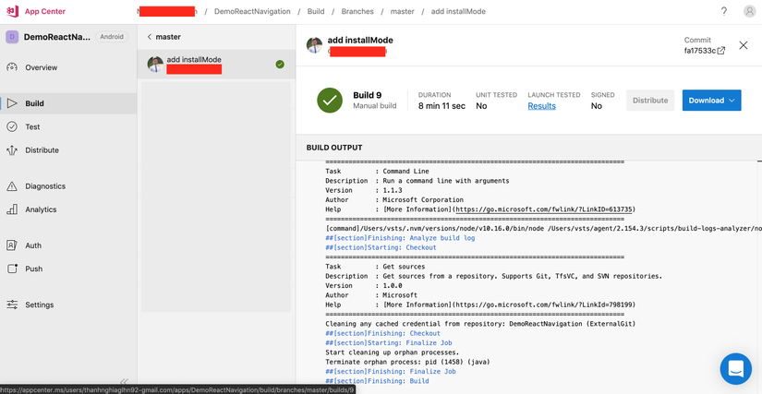
Task: Click the 'Manual build' subtitle text
Action: point(375,106)
